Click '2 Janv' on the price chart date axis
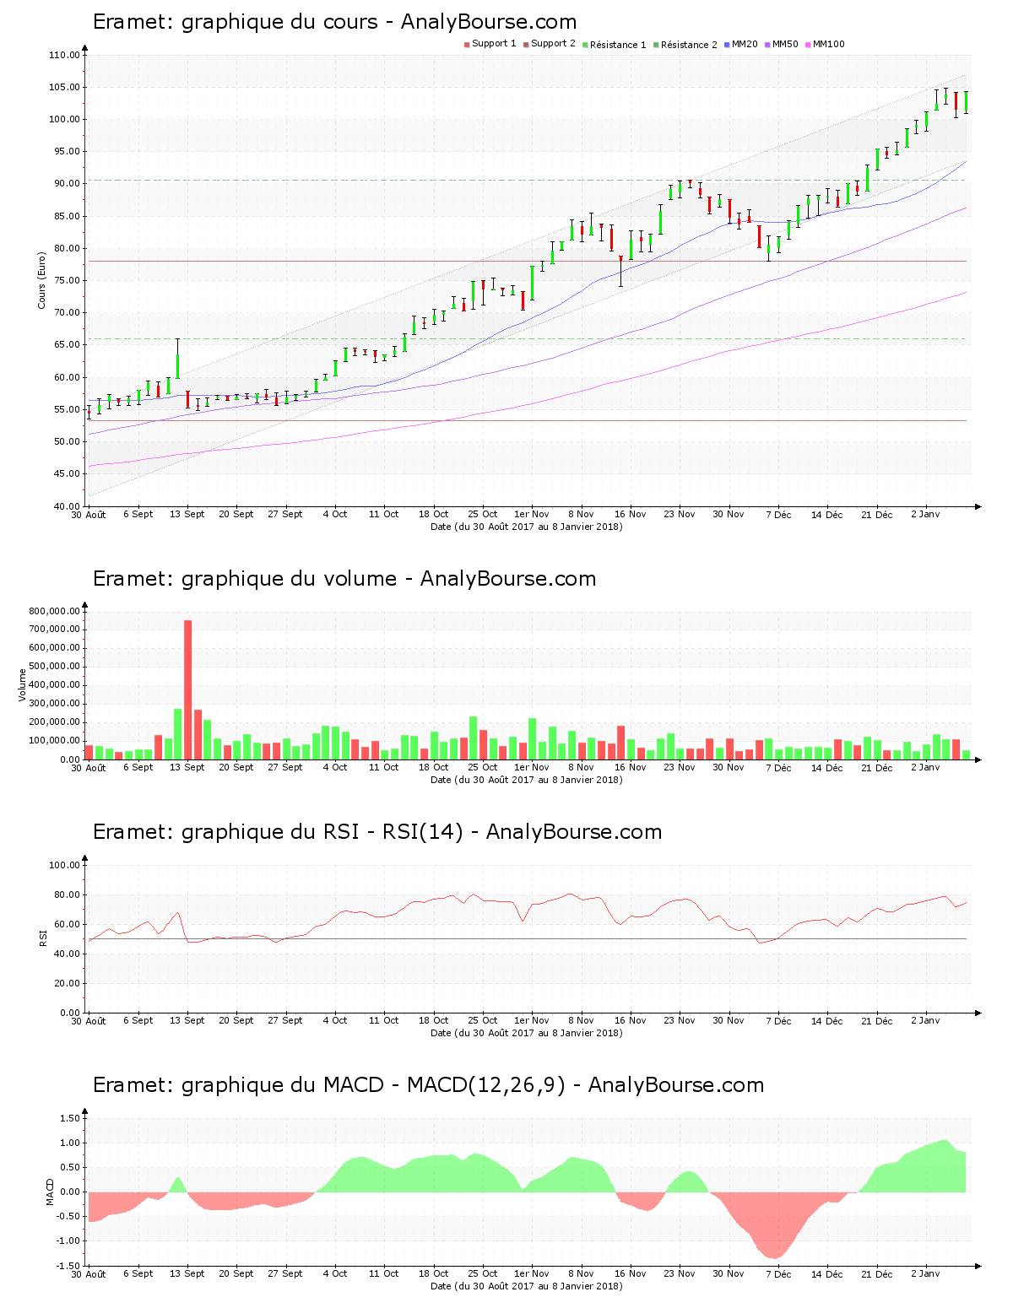Viewport: 1013px width, 1308px height. tap(926, 515)
